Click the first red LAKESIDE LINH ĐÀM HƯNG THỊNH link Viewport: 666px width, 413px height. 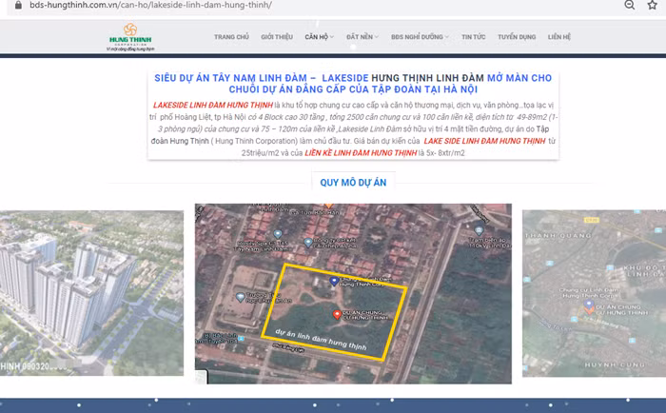click(213, 105)
